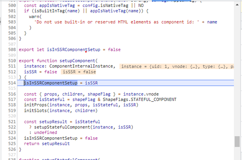Click inline instance value hint with uid
This screenshot has height=160, width=242.
(x=177, y=66)
